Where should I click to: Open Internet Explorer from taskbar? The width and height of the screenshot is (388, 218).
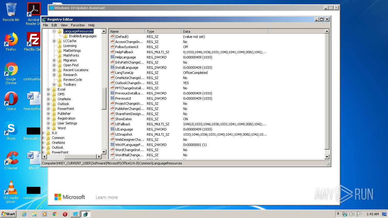(24, 214)
